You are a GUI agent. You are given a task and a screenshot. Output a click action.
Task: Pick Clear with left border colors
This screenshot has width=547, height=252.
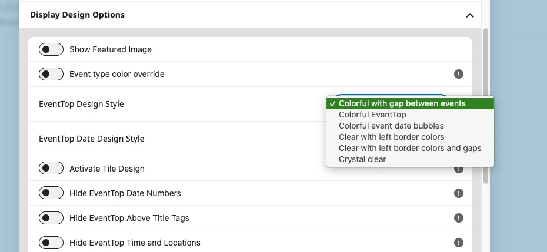[411, 137]
